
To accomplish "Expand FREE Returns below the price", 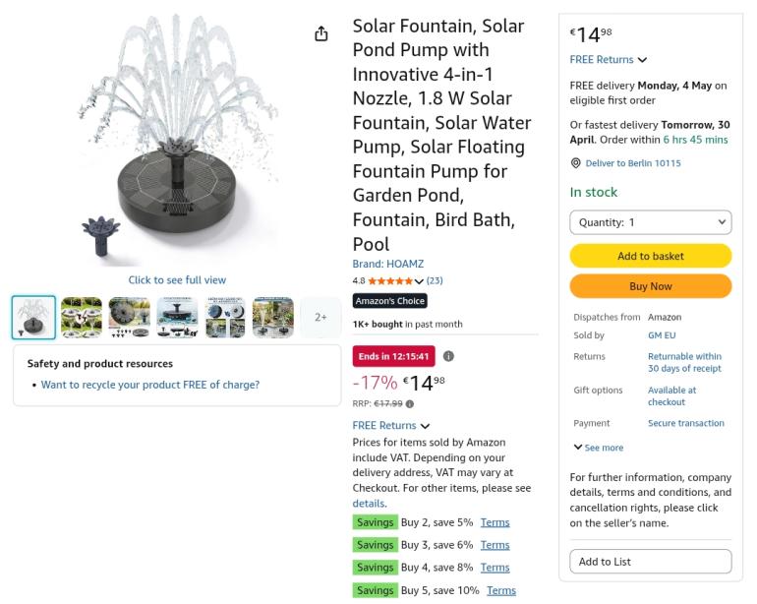I will click(425, 426).
